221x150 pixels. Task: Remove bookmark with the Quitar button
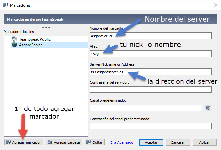click(94, 142)
